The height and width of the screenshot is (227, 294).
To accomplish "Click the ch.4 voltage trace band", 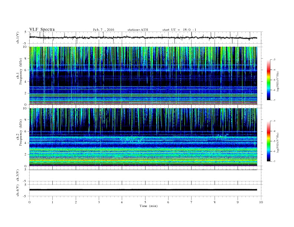I will [143, 190].
